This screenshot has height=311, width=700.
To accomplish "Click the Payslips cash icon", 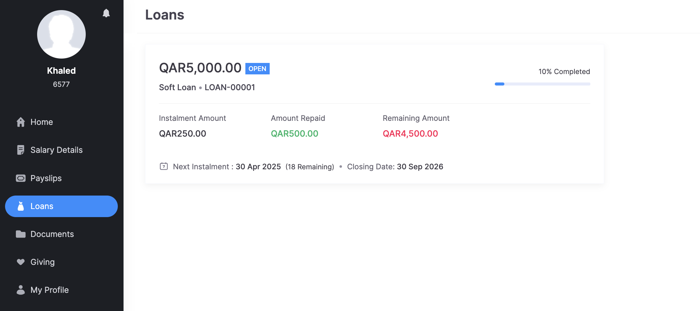I will tap(21, 178).
